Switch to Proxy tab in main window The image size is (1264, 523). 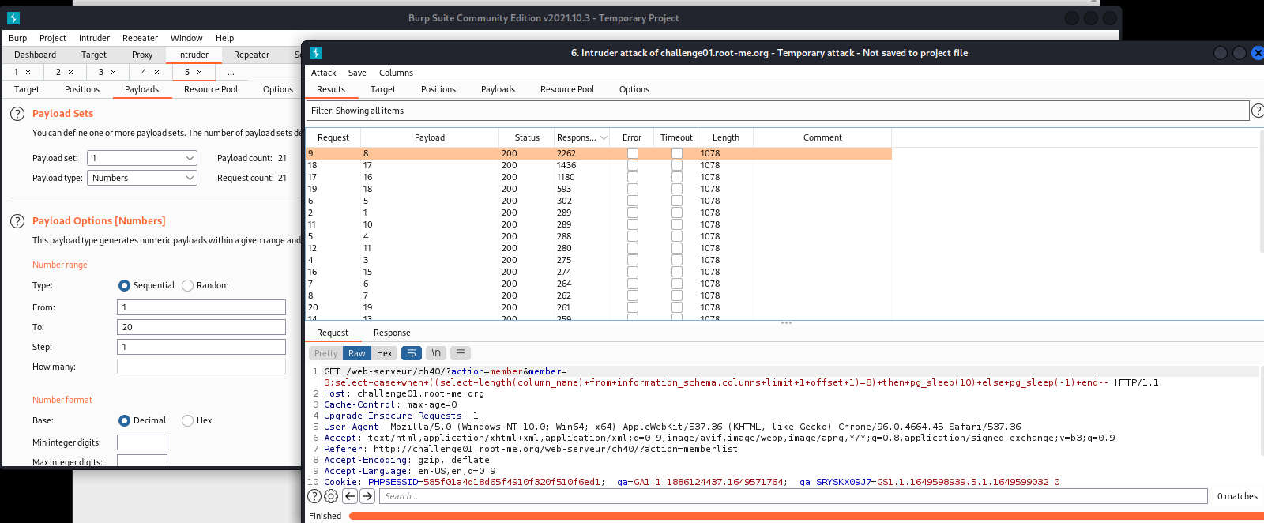142,55
